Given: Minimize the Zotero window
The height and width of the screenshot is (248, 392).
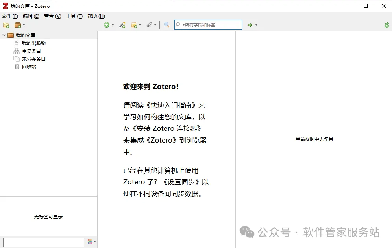Looking at the screenshot, I should (x=348, y=6).
